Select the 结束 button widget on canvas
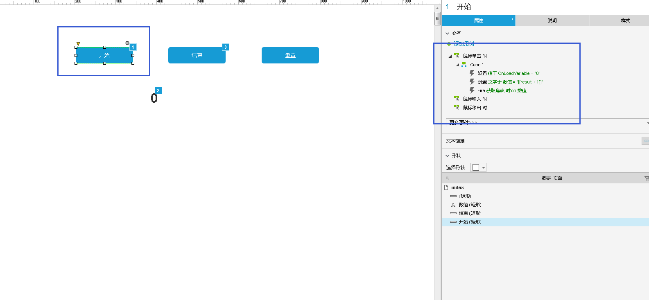Screen dimensions: 649x300 [197, 55]
